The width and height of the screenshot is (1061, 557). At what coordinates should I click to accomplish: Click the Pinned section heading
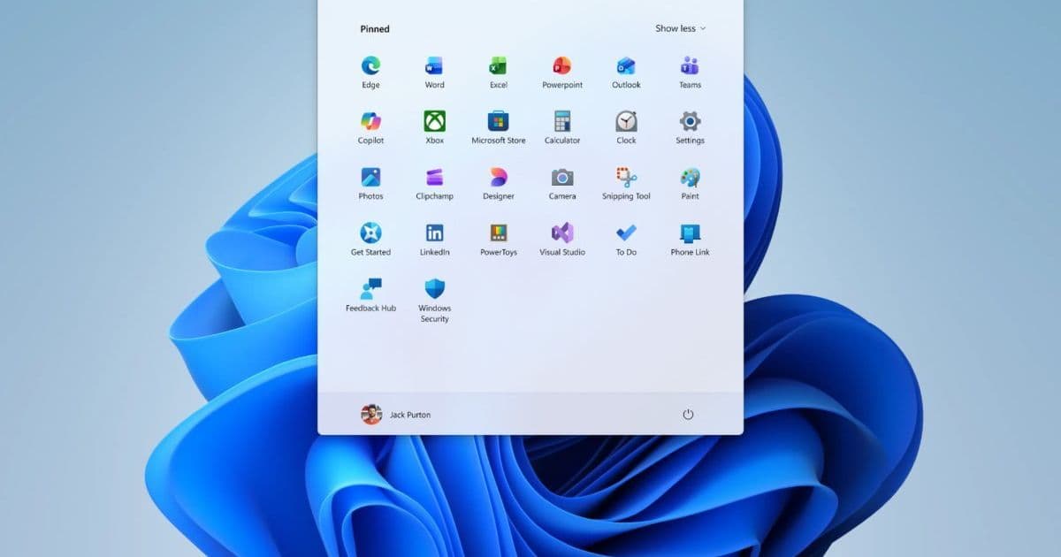[375, 28]
